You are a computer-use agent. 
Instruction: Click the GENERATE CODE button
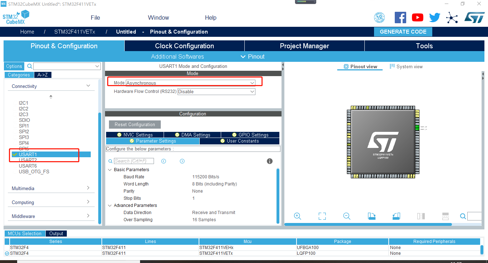(403, 31)
